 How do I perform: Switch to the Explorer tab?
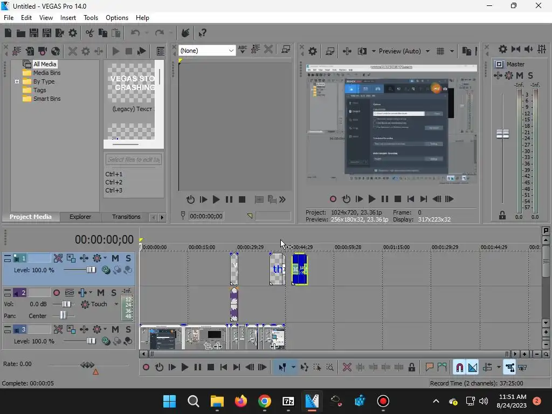coord(80,217)
